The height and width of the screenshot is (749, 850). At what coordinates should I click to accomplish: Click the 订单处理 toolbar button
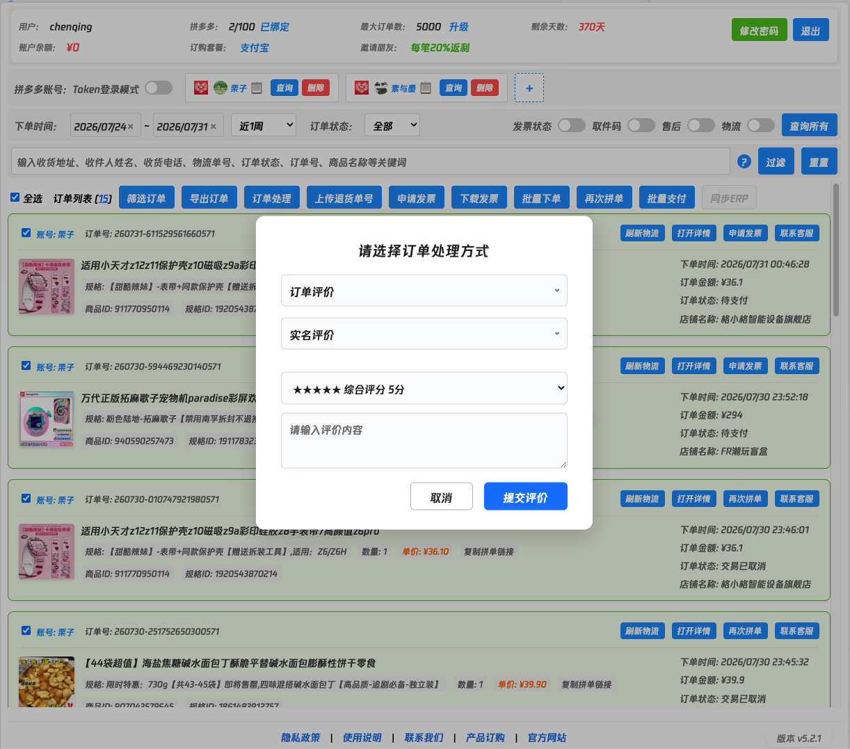pyautogui.click(x=272, y=198)
